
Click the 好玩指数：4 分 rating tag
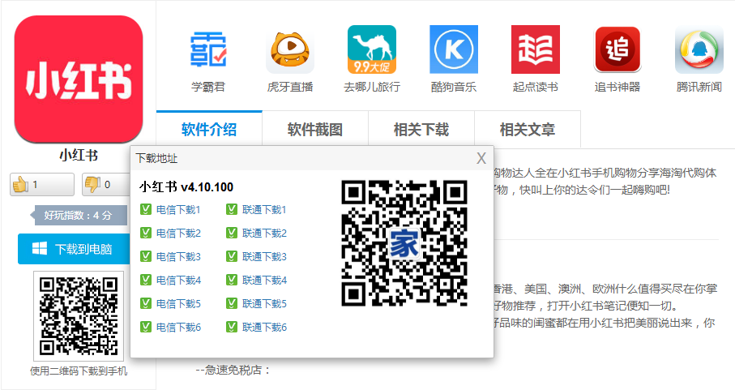click(x=79, y=216)
